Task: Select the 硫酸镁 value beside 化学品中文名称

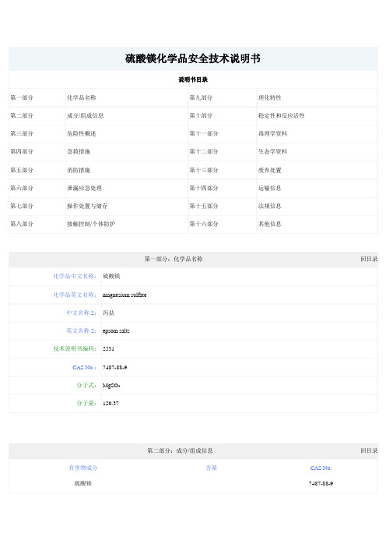Action: (111, 276)
